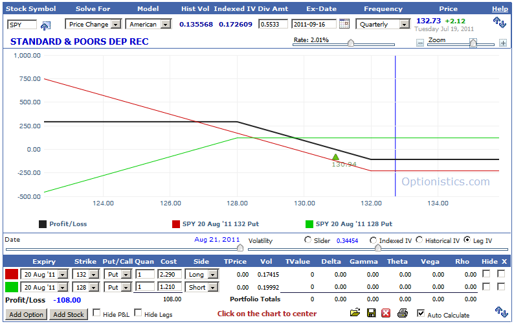The height and width of the screenshot is (324, 514).
Task: Open the Solve For Price Change dropdown
Action: pyautogui.click(x=93, y=24)
